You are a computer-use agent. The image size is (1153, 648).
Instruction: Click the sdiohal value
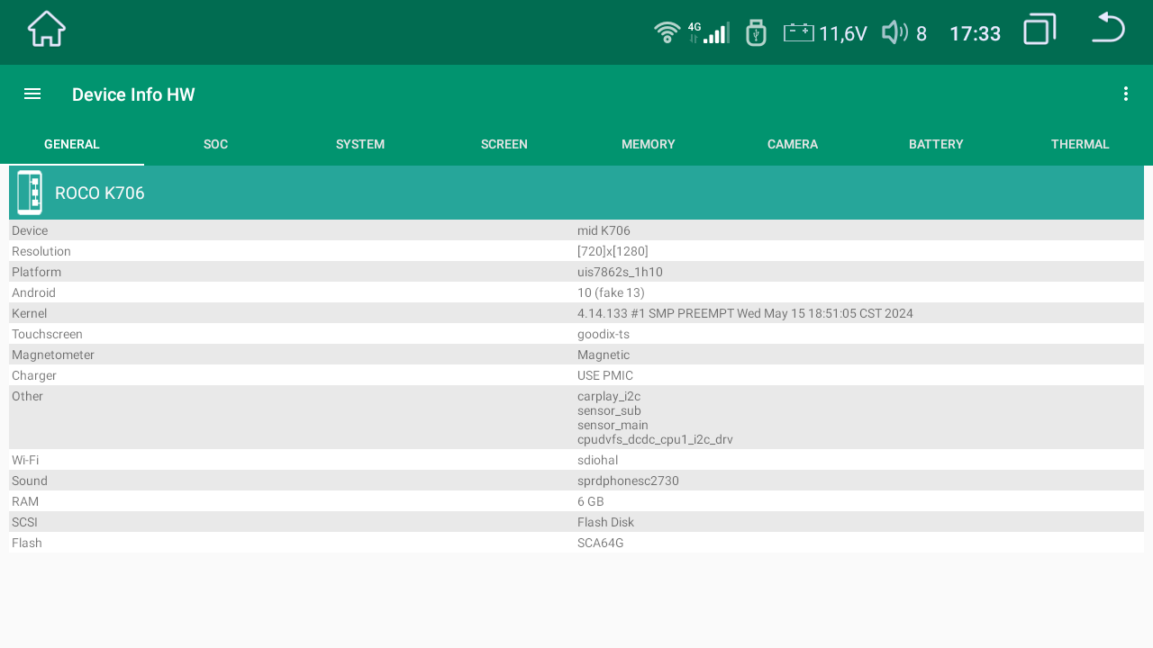tap(597, 460)
